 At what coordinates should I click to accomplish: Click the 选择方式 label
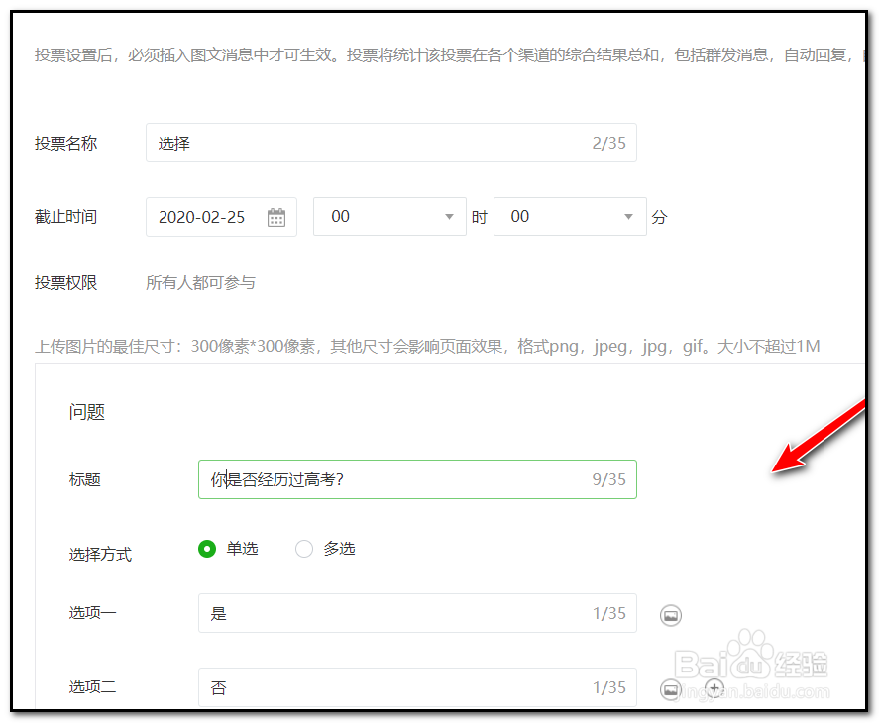[x=100, y=555]
